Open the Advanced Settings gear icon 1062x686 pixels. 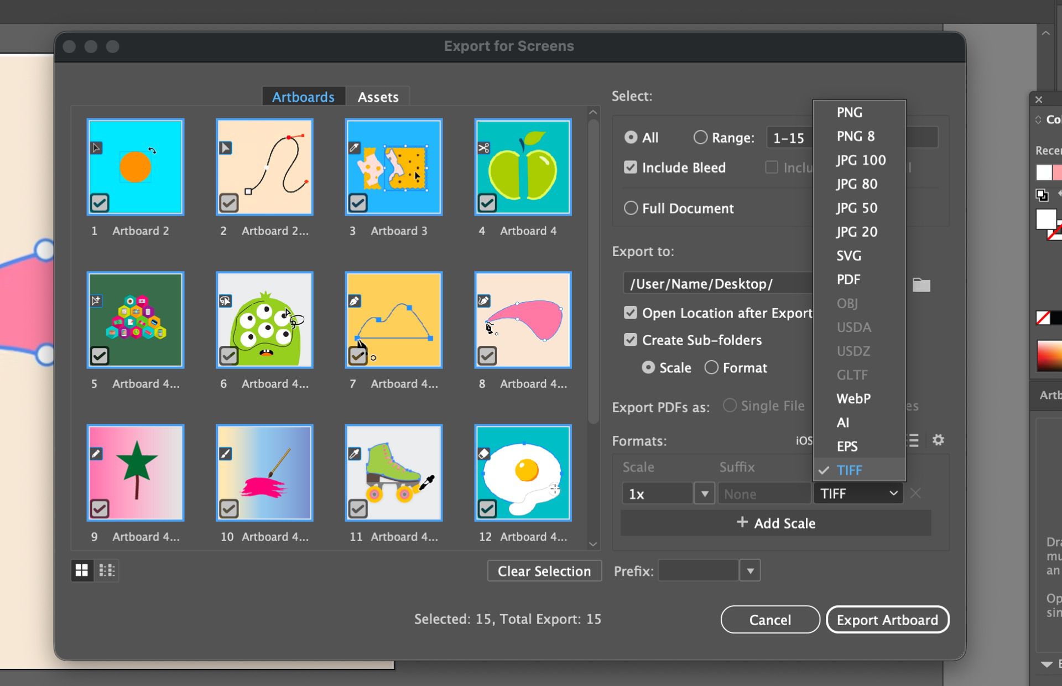[x=938, y=440]
